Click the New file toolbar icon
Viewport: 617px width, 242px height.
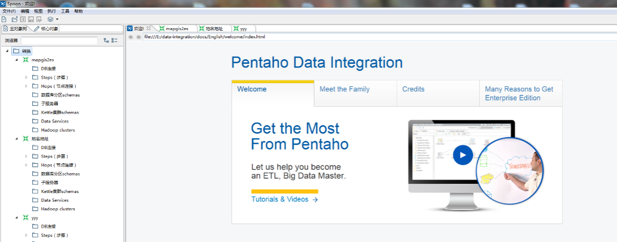(x=4, y=19)
